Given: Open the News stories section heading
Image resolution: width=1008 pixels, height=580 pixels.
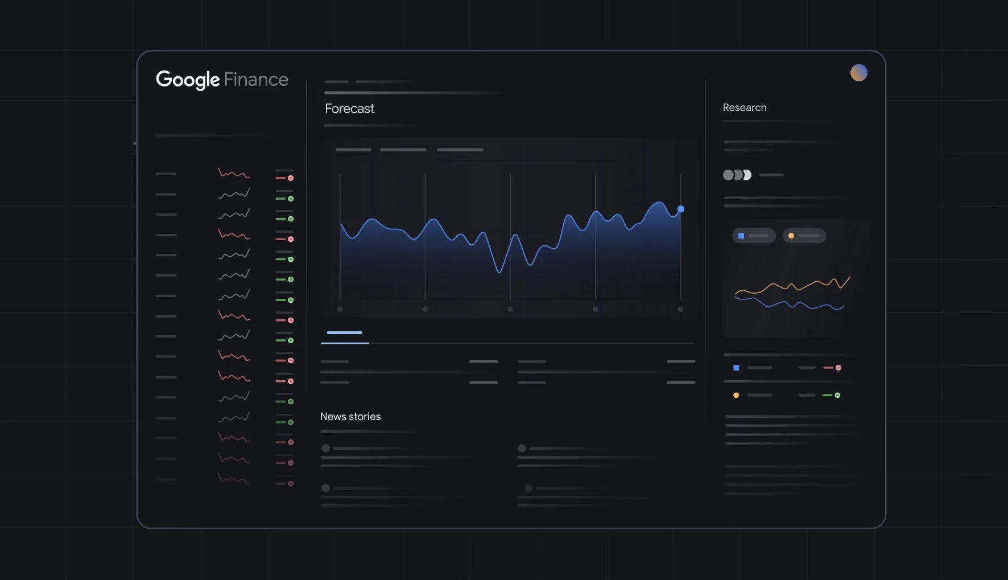Looking at the screenshot, I should [x=350, y=417].
